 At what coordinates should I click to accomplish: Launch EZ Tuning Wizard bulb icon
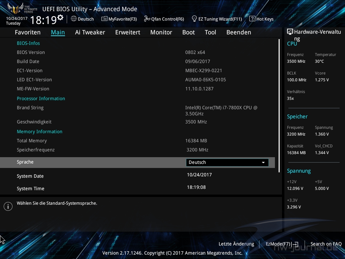click(194, 19)
